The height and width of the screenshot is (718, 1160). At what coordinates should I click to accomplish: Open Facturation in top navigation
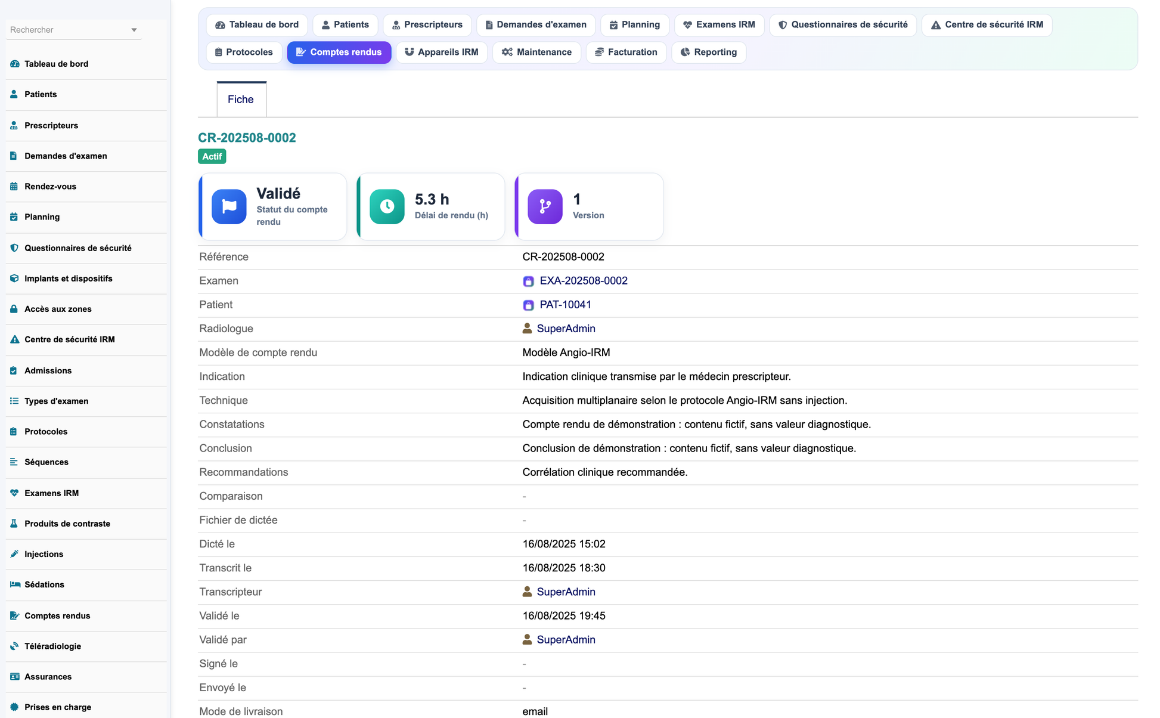click(626, 52)
